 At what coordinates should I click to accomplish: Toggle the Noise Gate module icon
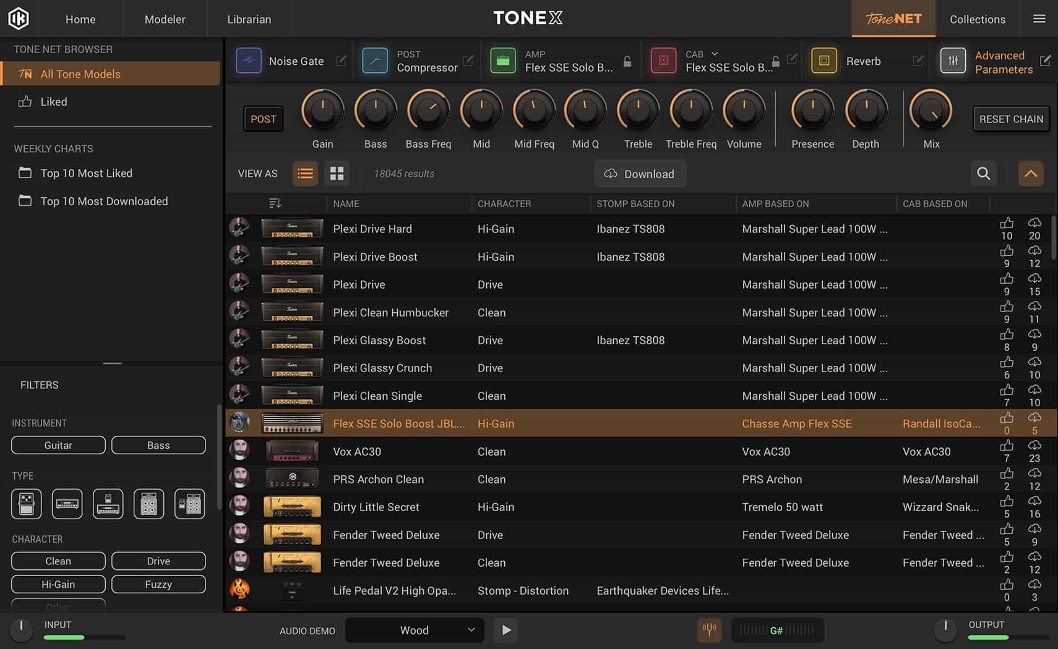click(249, 61)
